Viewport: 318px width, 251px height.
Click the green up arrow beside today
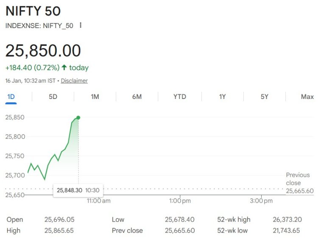click(x=64, y=68)
